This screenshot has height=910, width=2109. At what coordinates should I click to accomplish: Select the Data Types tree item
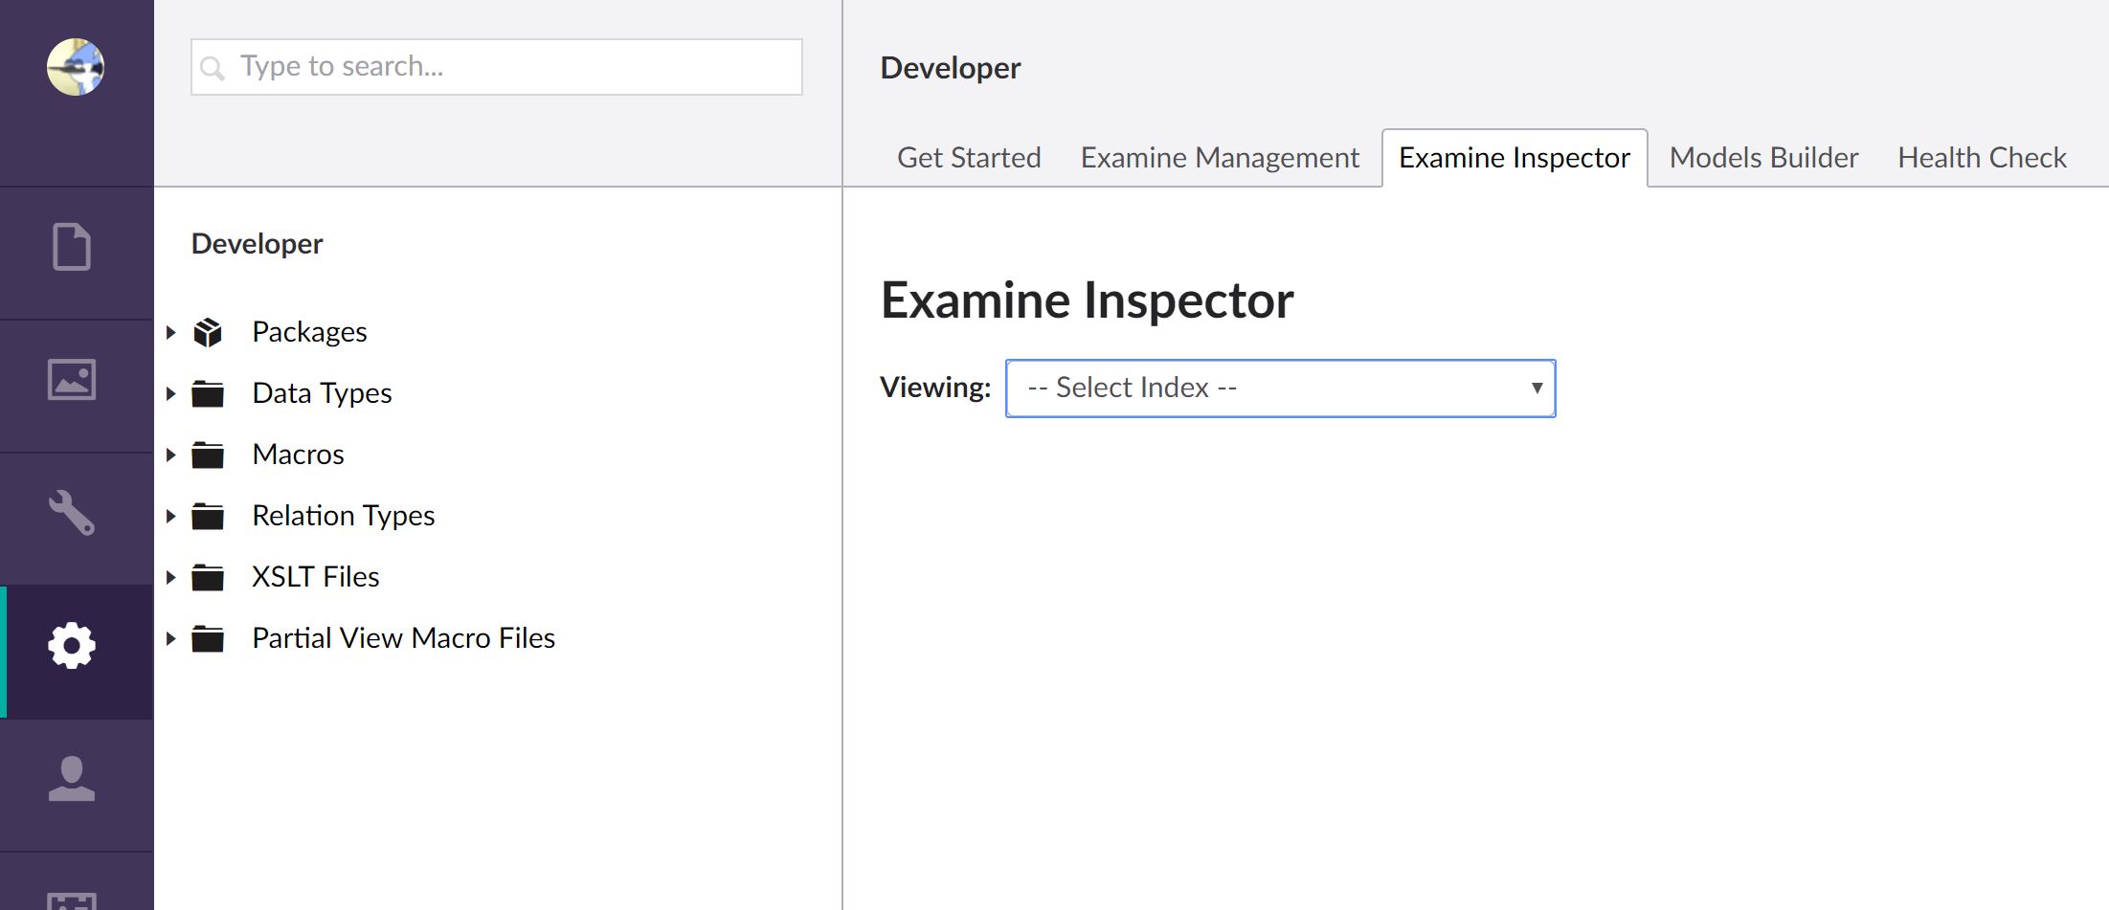322,393
